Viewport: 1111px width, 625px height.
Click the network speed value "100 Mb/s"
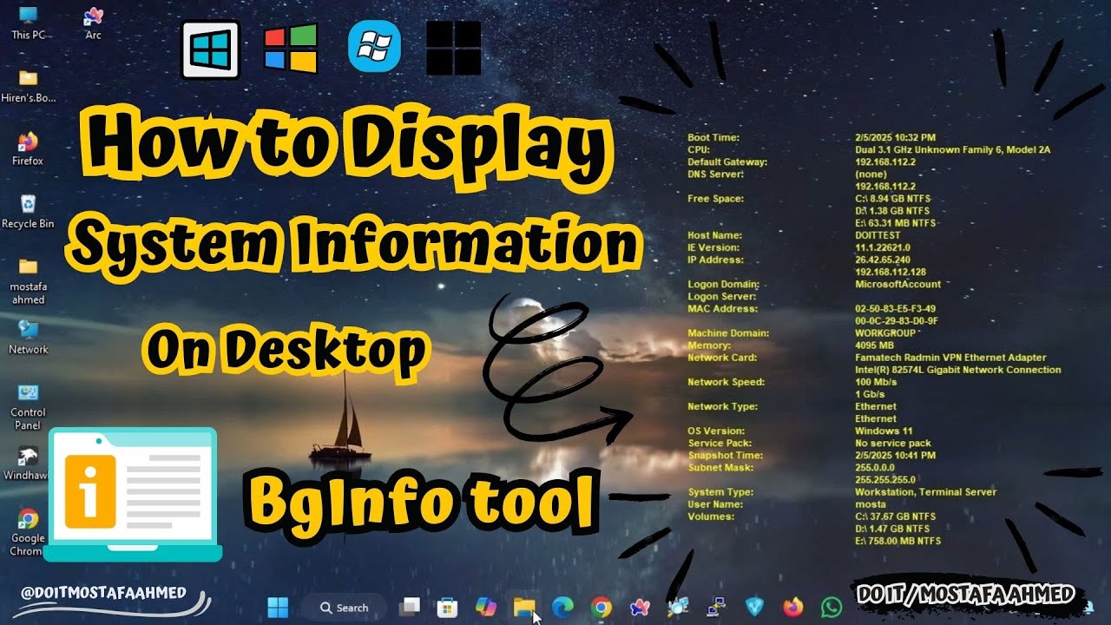[x=875, y=382]
